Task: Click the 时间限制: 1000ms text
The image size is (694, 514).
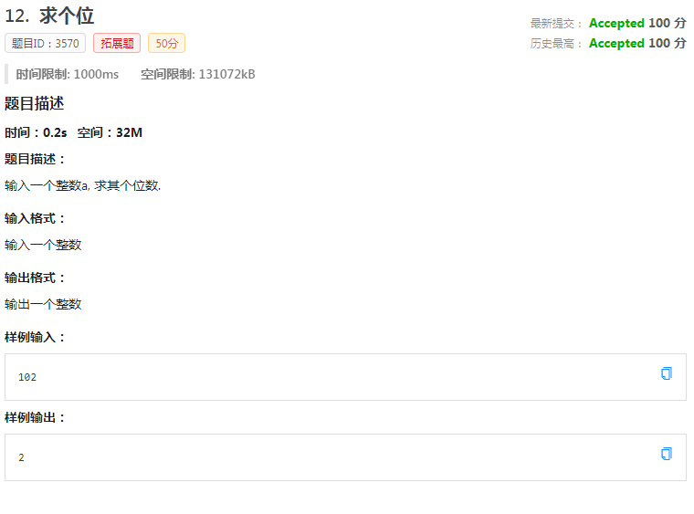Action: [68, 74]
